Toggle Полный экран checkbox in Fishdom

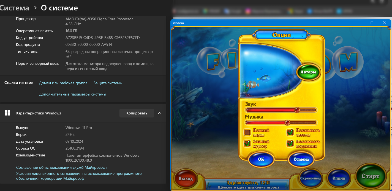click(247, 133)
